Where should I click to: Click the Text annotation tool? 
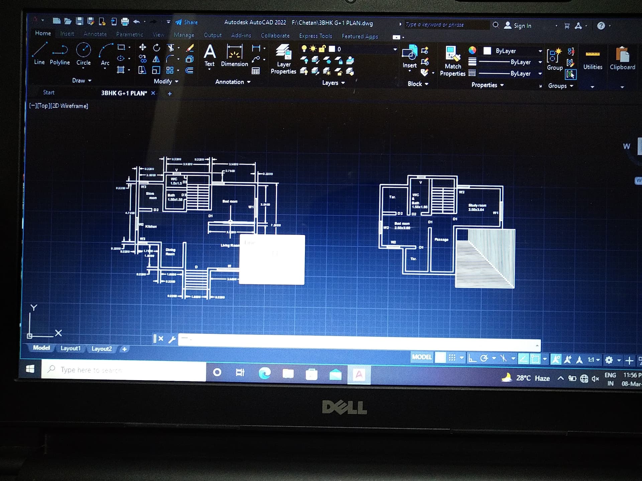[210, 52]
